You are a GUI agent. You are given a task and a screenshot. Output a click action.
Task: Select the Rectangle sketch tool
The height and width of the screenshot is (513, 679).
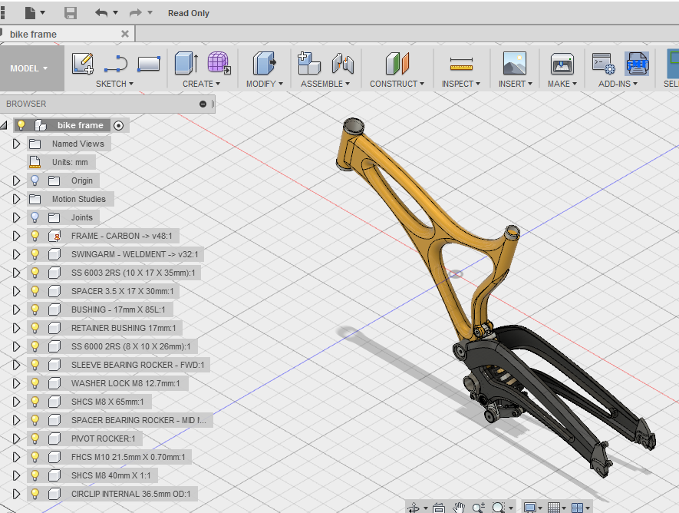149,64
